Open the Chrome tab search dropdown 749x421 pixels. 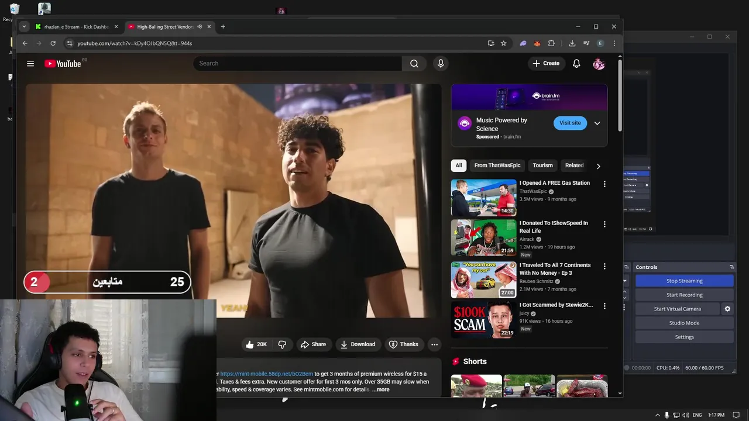(x=24, y=27)
